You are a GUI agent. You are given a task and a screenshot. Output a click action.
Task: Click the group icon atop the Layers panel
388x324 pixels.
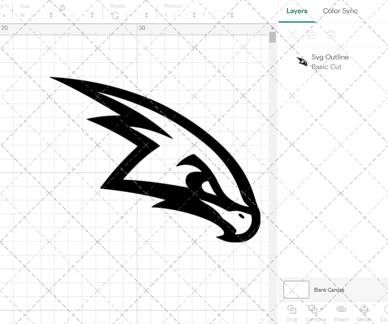click(x=292, y=35)
